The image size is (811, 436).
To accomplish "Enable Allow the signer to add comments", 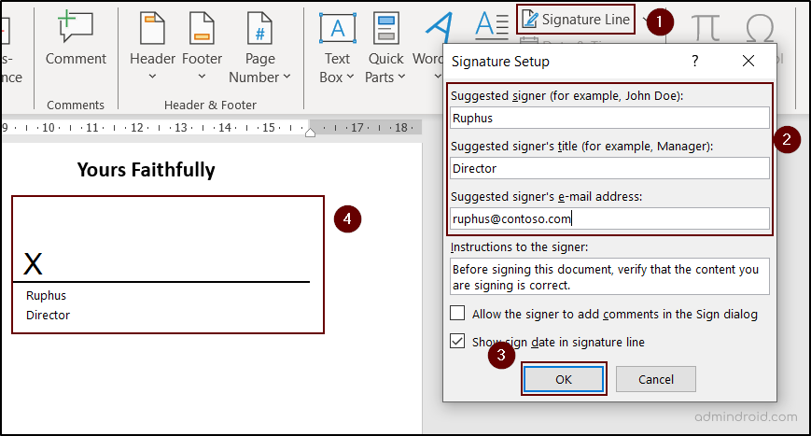I will click(457, 314).
